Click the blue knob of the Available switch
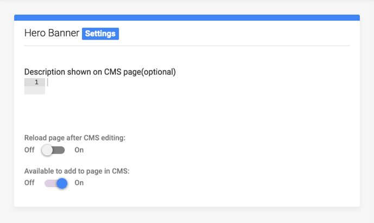This screenshot has height=223, width=374. tap(62, 183)
